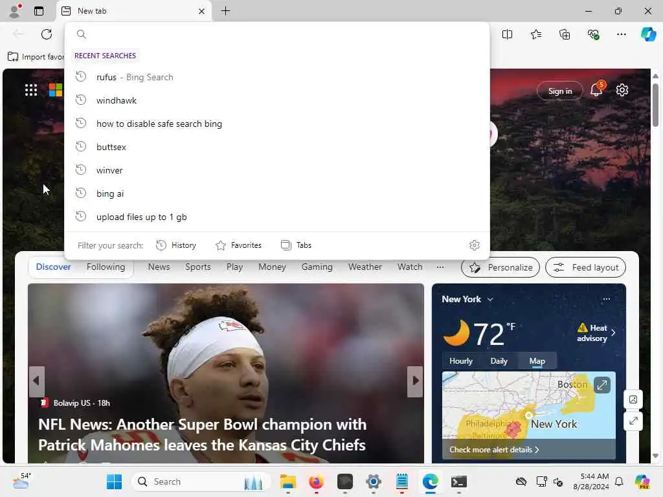This screenshot has width=663, height=497.
Task: Click the Sign in button
Action: coord(560,91)
